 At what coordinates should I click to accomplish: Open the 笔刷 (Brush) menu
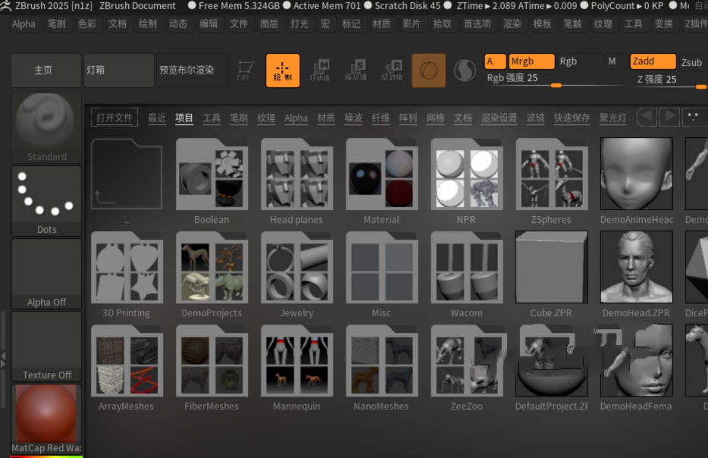tap(57, 24)
